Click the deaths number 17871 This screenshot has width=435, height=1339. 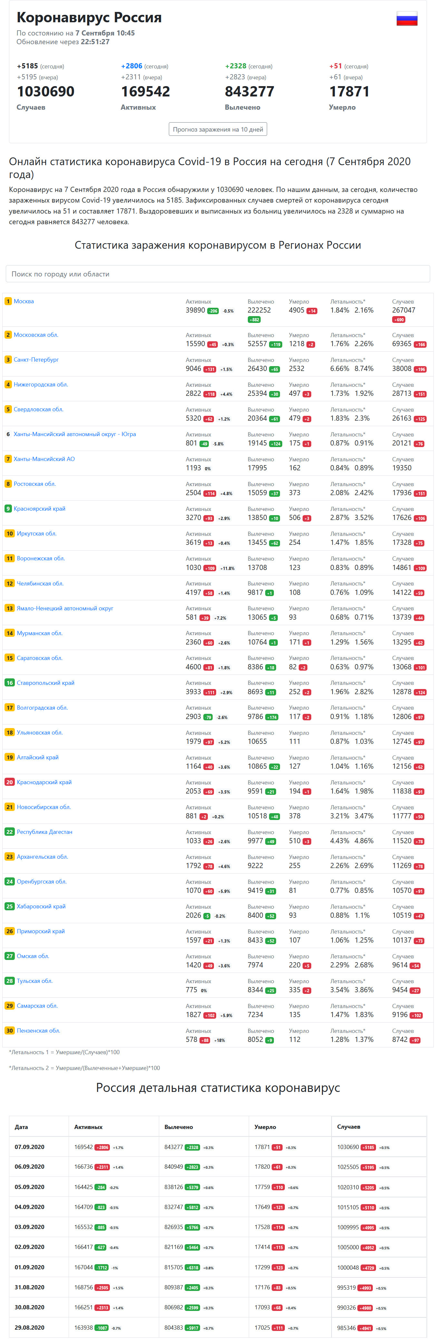[x=349, y=92]
